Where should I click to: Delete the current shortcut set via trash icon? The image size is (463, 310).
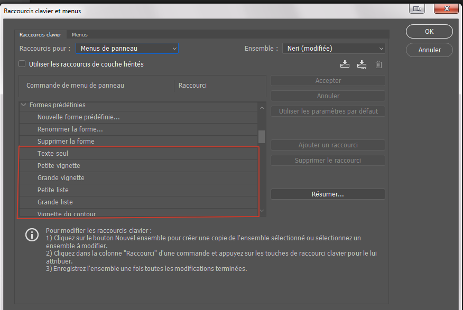pyautogui.click(x=378, y=64)
